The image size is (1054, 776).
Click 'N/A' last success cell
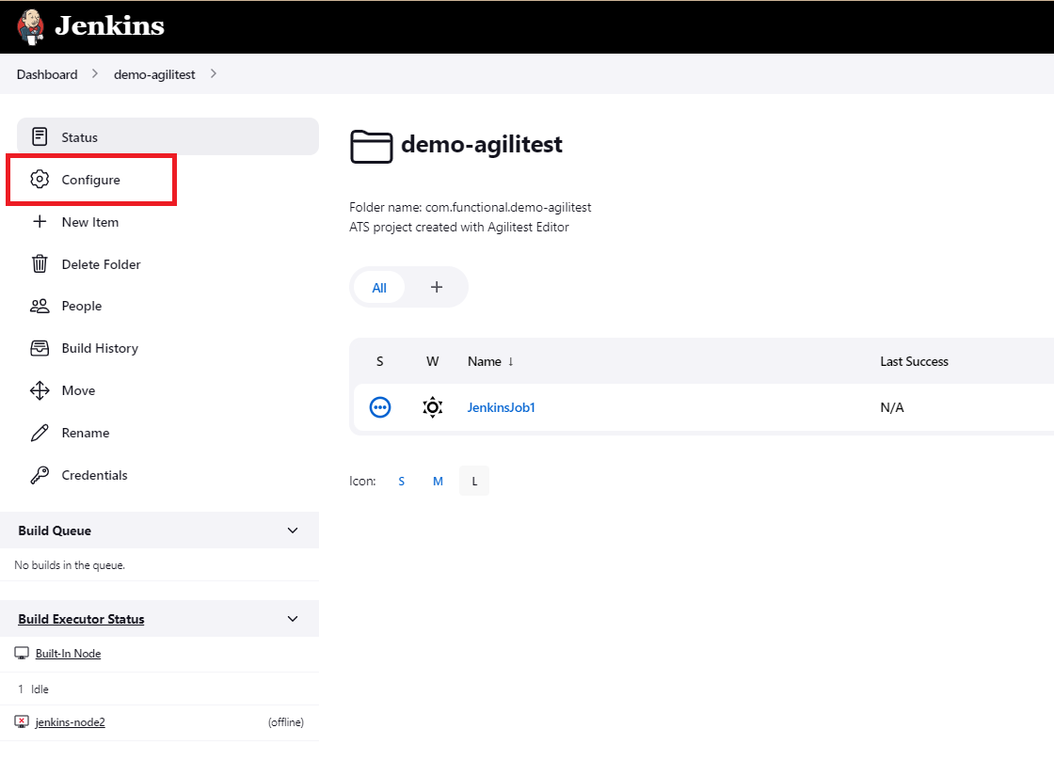[892, 408]
